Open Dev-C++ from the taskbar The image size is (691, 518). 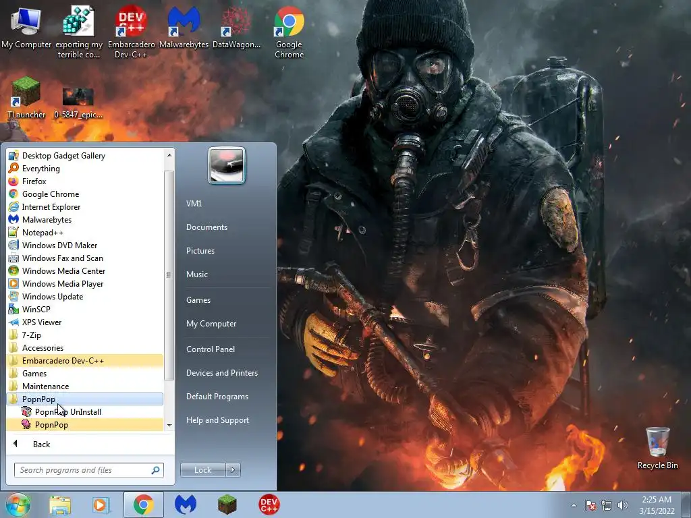point(269,505)
